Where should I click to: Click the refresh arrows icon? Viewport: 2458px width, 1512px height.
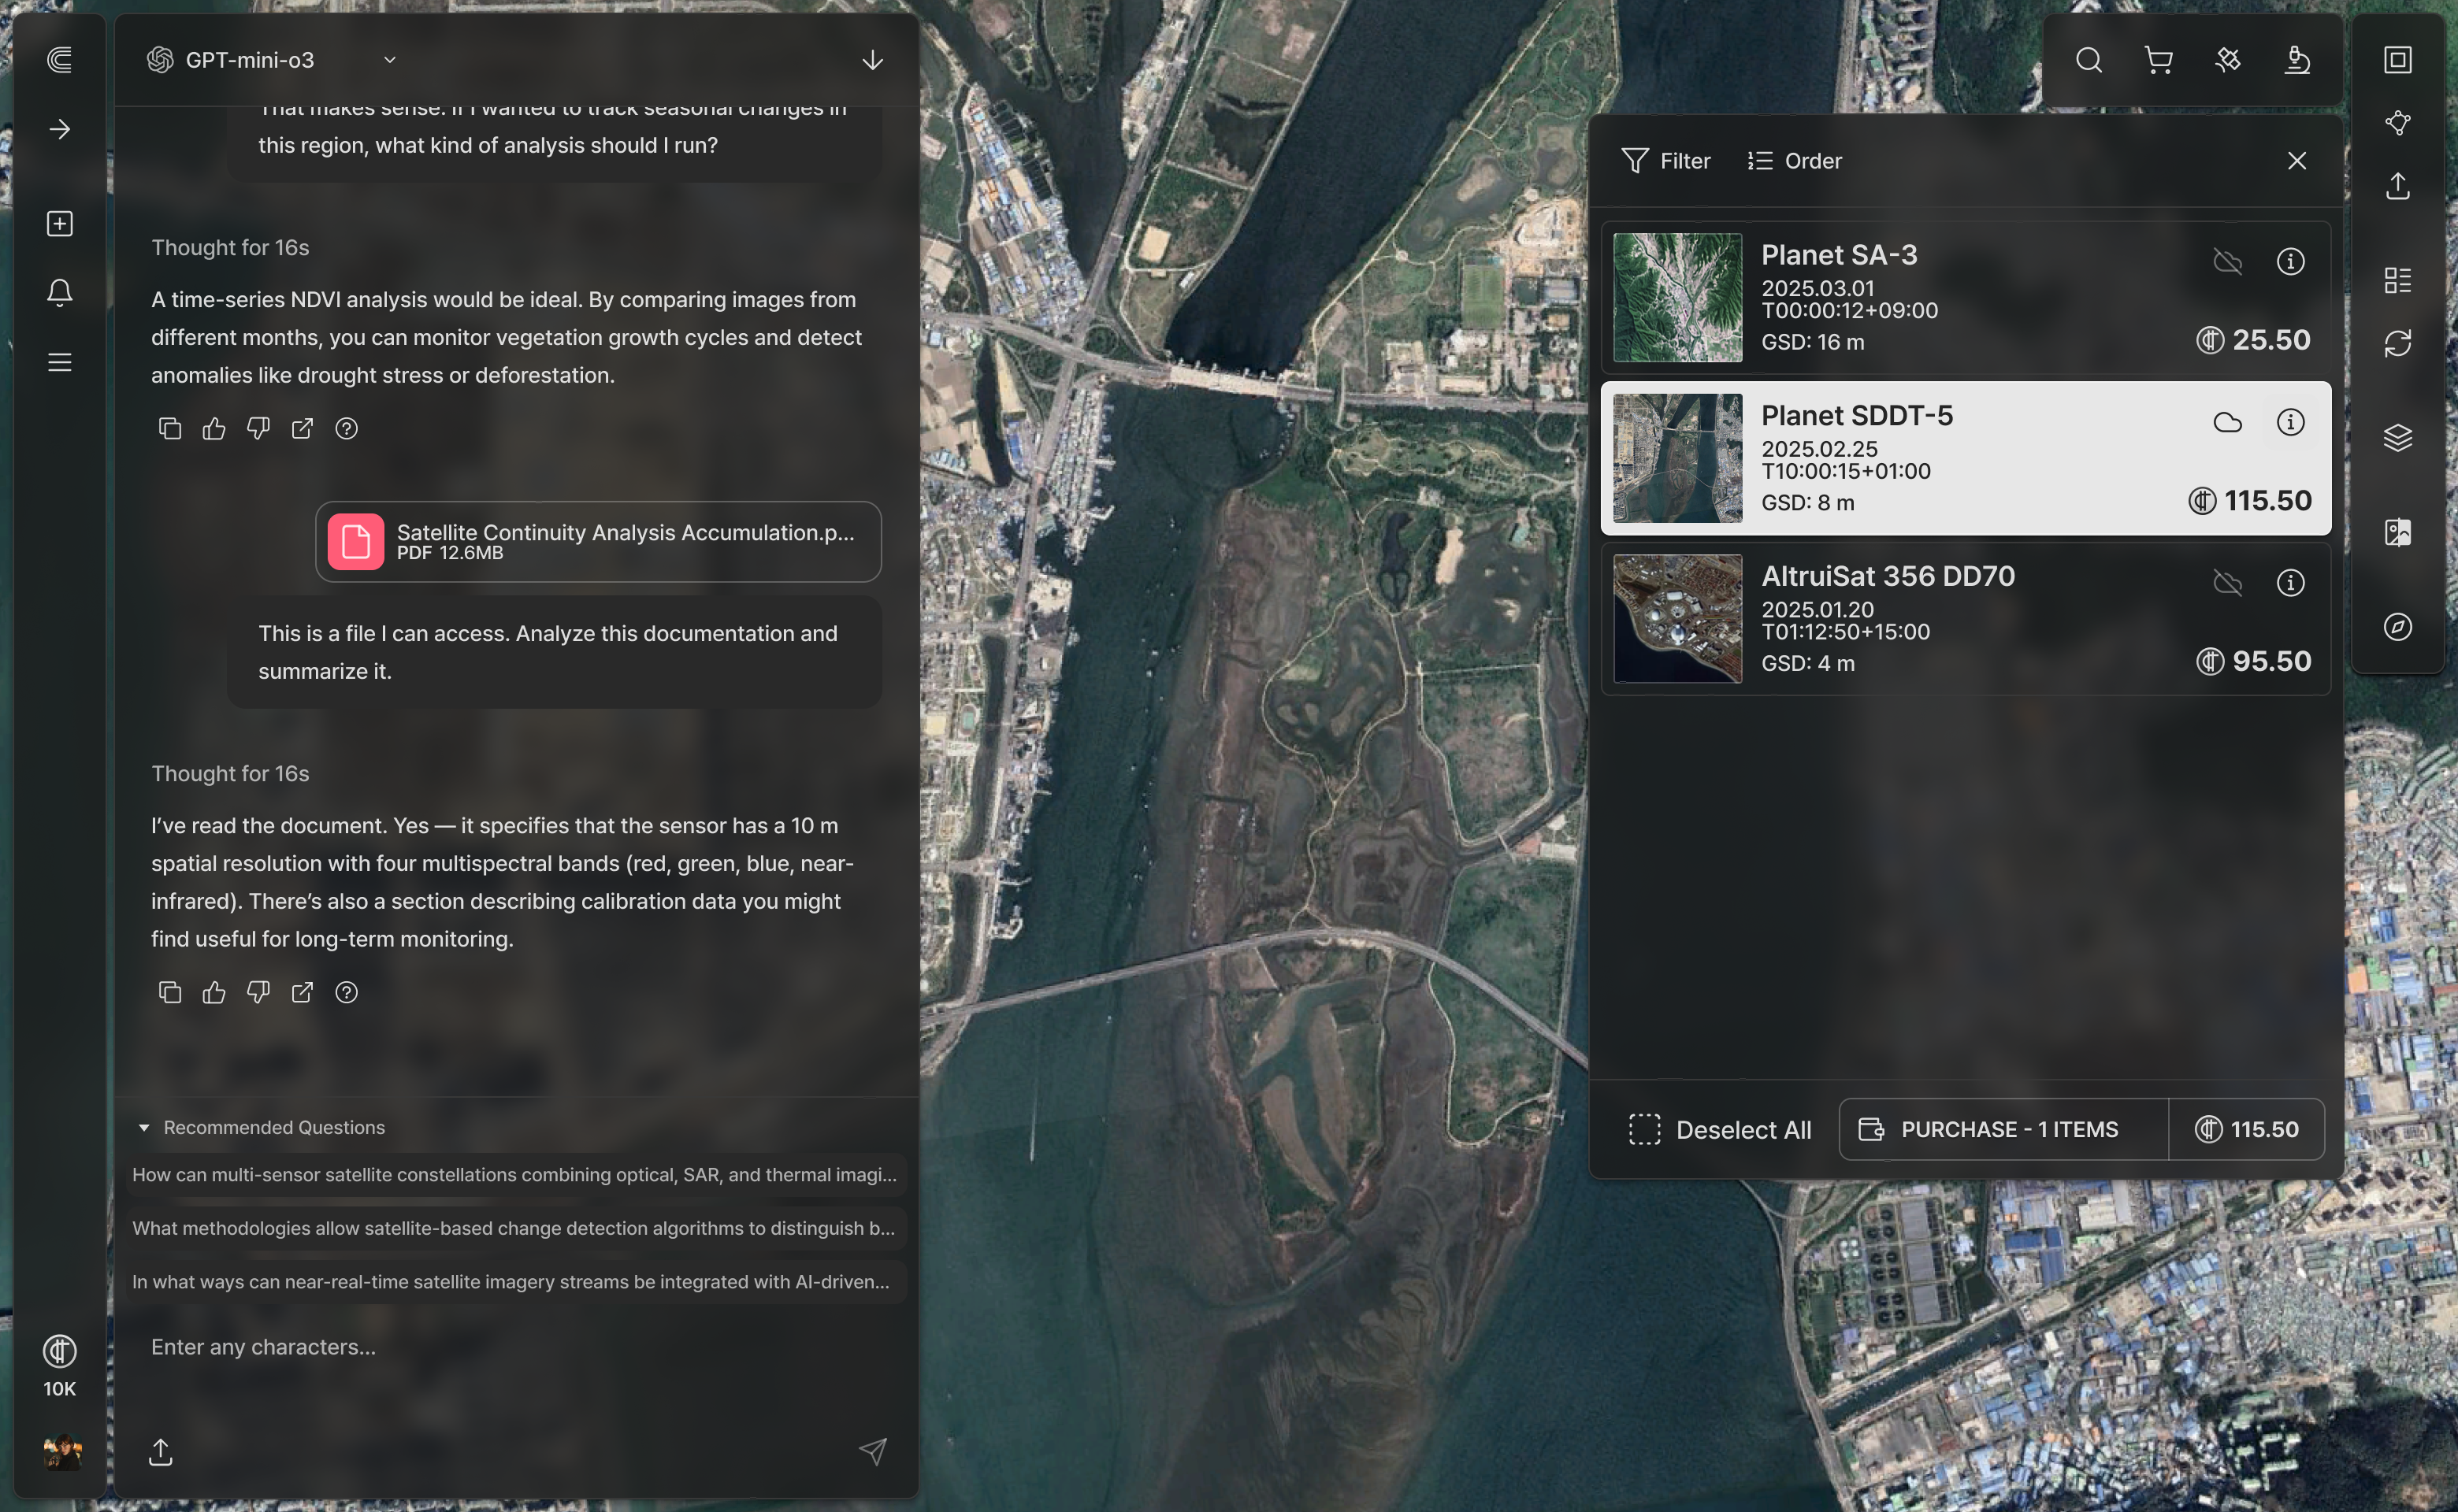(x=2397, y=343)
